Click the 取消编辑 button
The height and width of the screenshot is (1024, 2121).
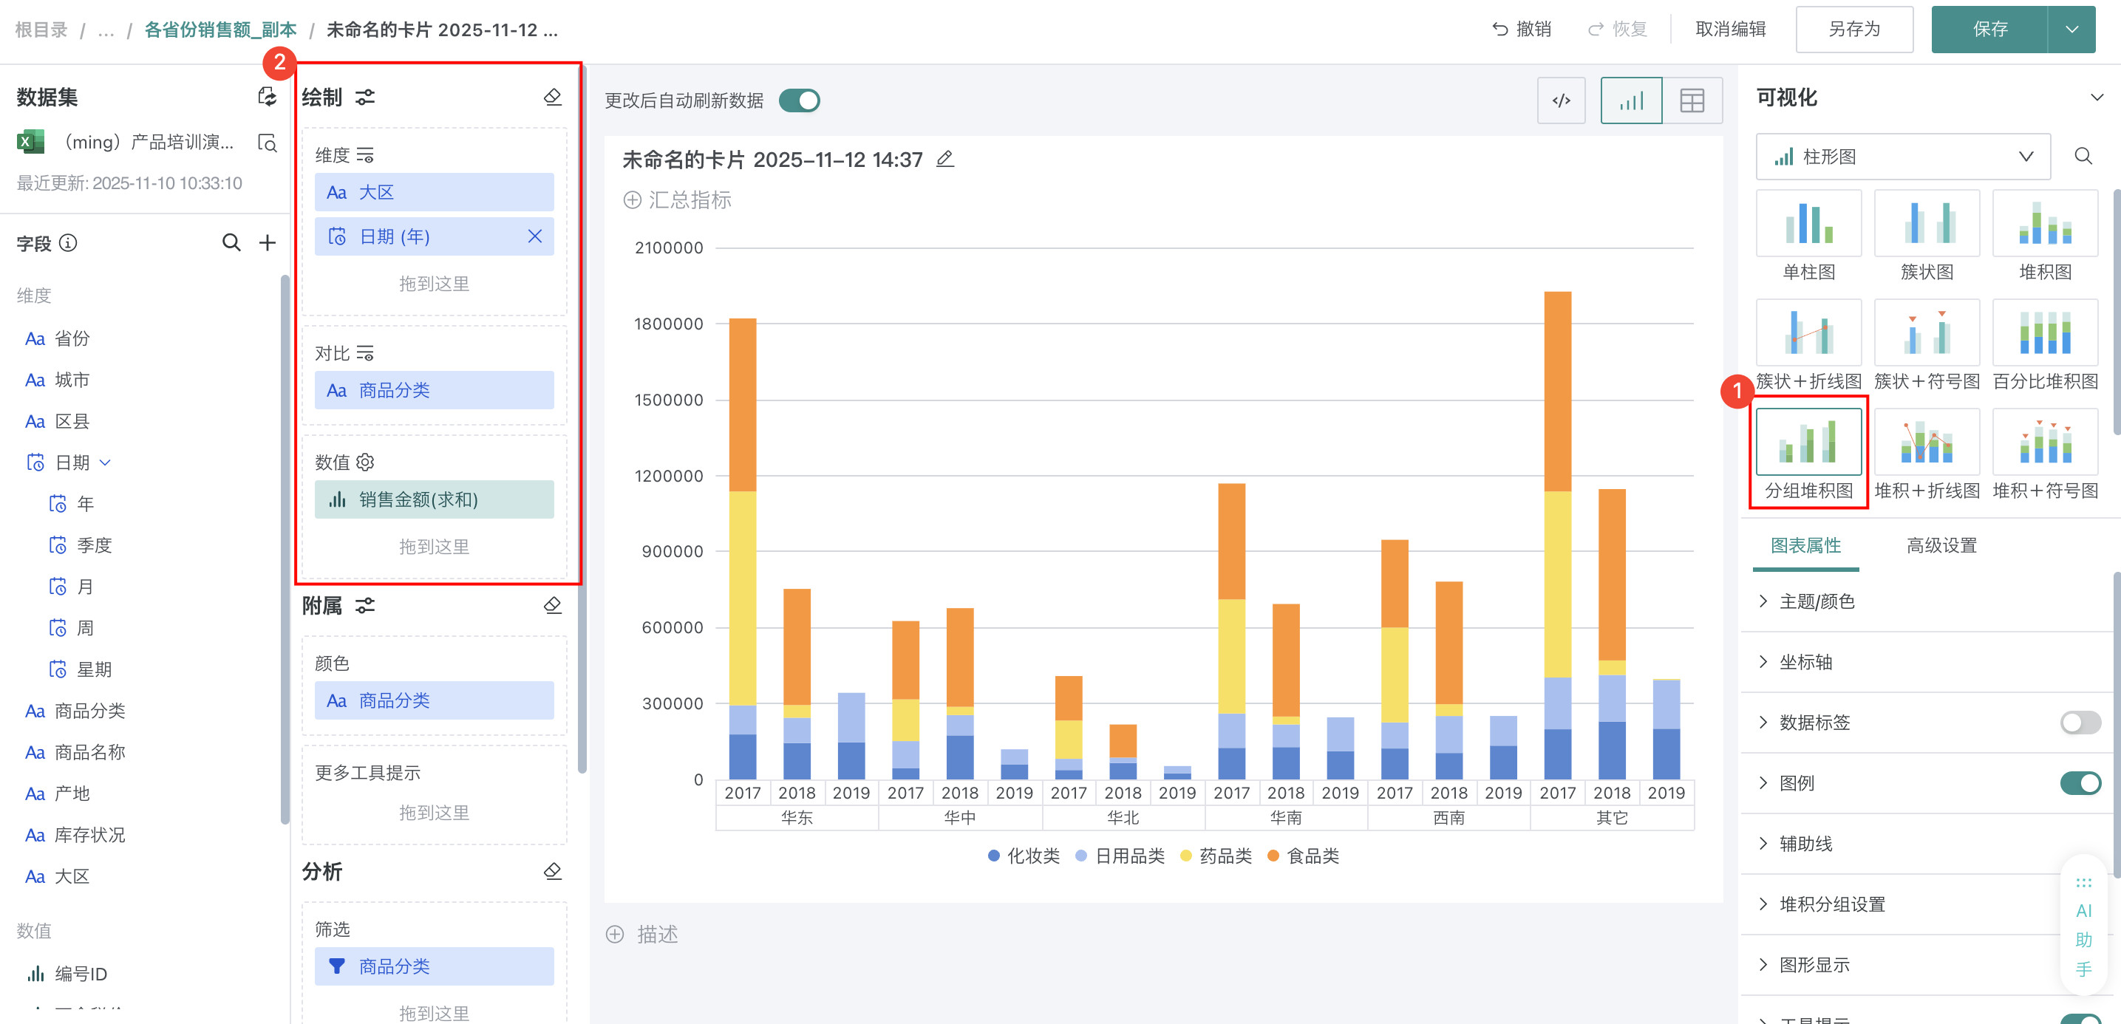pyautogui.click(x=1730, y=30)
